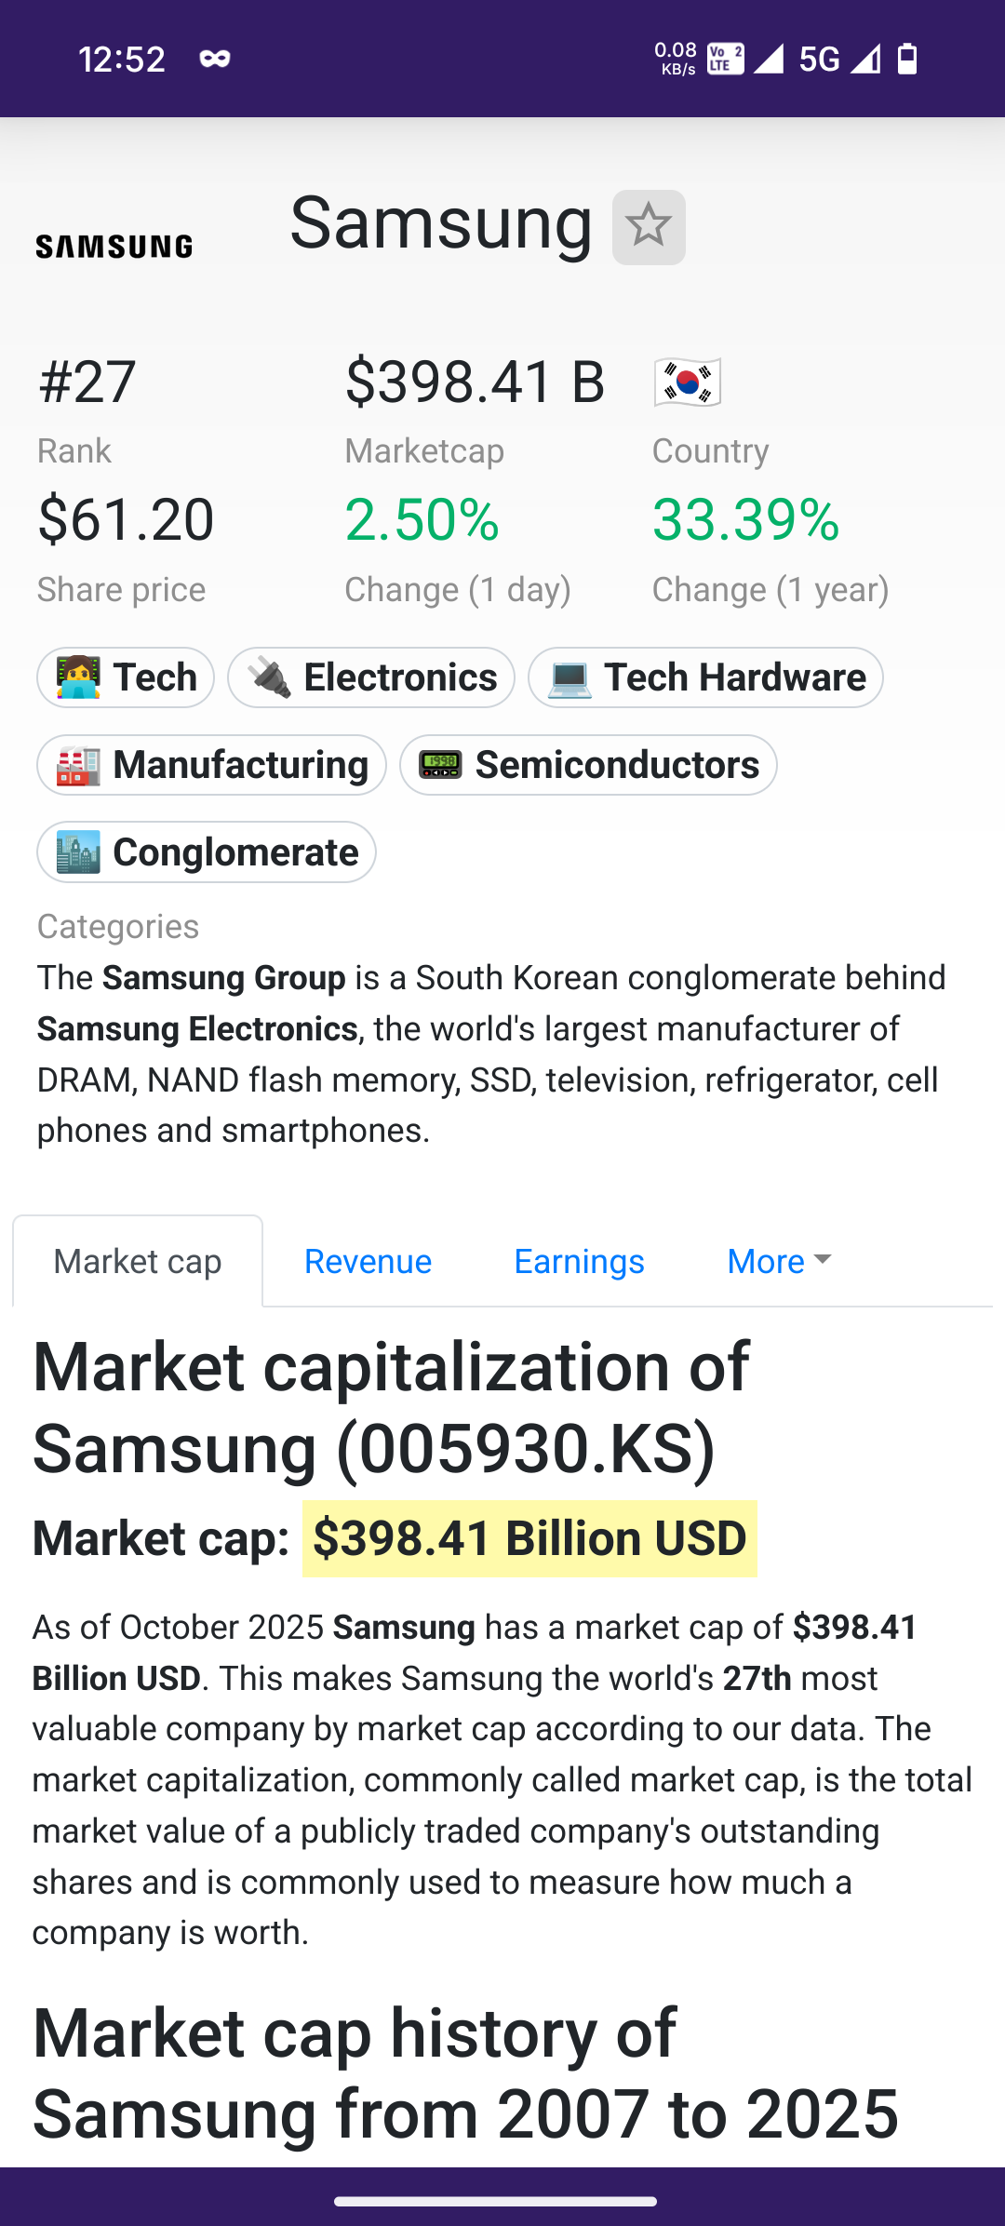1005x2226 pixels.
Task: Switch to the Revenue tab
Action: pyautogui.click(x=368, y=1261)
